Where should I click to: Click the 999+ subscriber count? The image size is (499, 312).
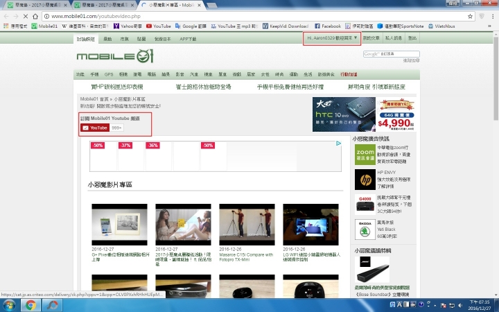tap(117, 128)
